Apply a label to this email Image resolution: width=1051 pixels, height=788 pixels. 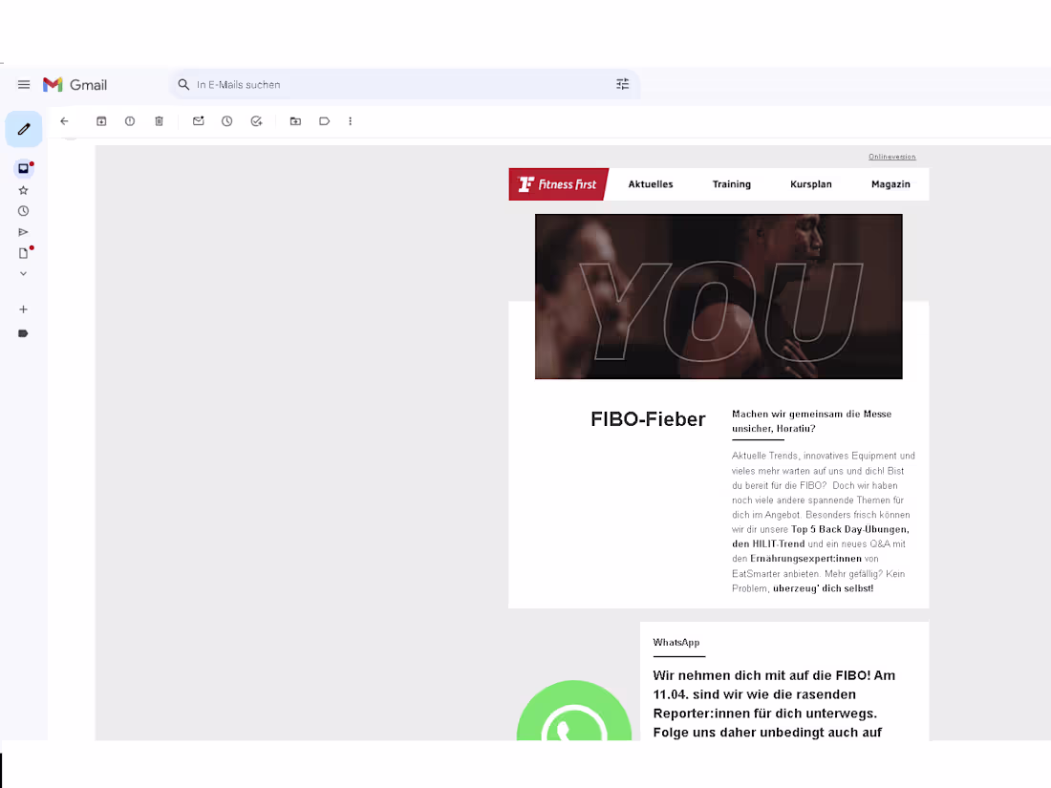[x=324, y=121]
